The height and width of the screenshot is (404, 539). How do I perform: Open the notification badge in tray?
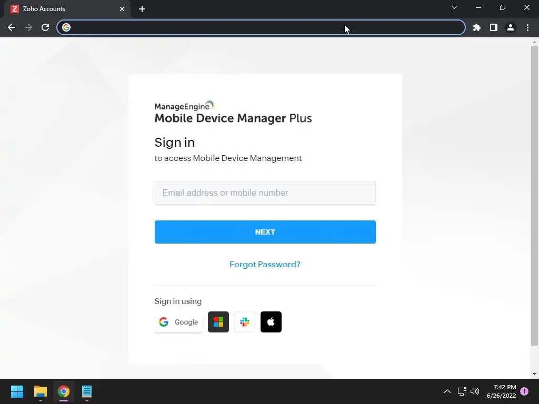524,391
